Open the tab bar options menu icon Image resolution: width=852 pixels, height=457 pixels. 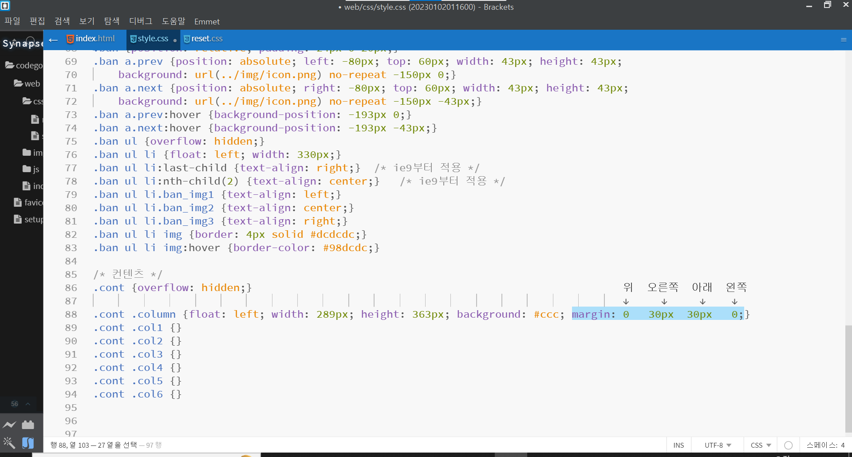844,40
